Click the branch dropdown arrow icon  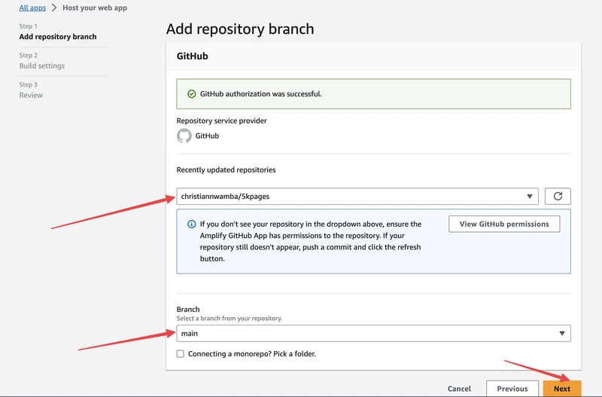pyautogui.click(x=561, y=333)
